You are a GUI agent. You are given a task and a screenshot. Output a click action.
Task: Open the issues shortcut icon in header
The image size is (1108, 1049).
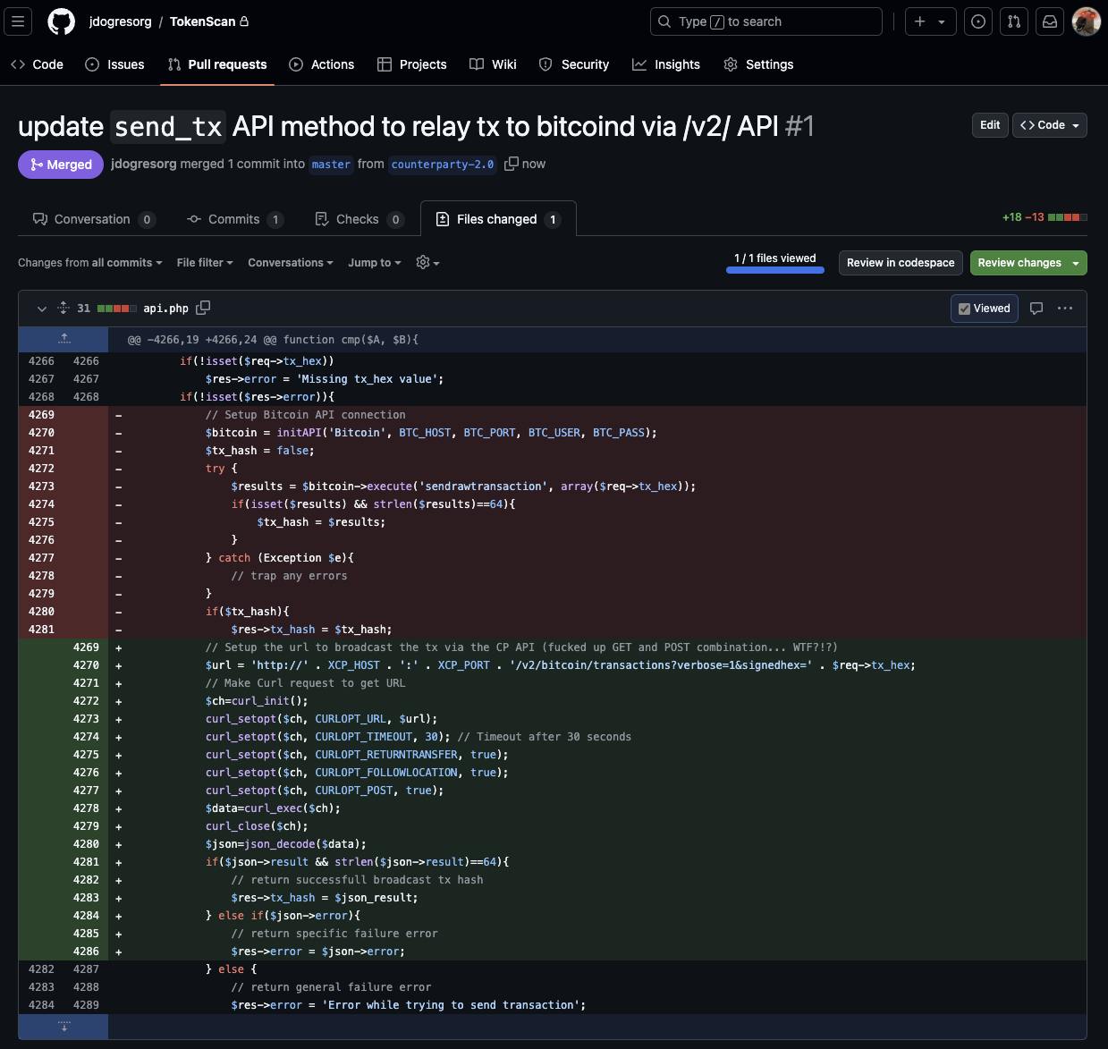pyautogui.click(x=978, y=21)
